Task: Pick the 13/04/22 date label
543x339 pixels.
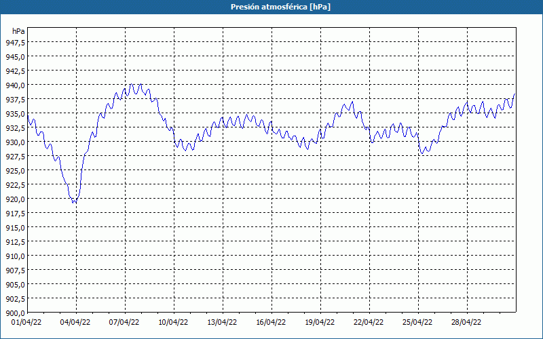Action: pyautogui.click(x=223, y=323)
